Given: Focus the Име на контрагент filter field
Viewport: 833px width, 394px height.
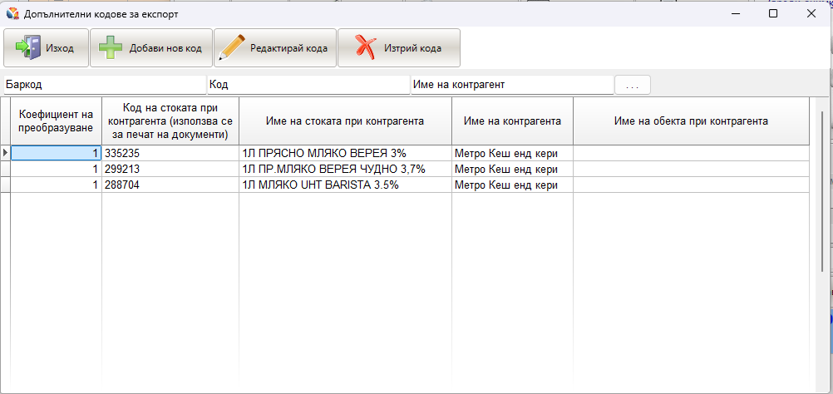Looking at the screenshot, I should tap(510, 85).
